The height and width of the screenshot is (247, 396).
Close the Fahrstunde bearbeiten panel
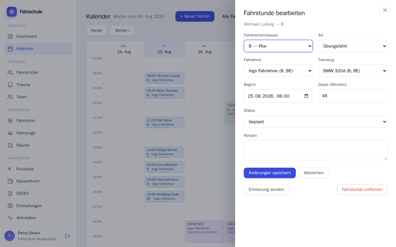(x=385, y=10)
